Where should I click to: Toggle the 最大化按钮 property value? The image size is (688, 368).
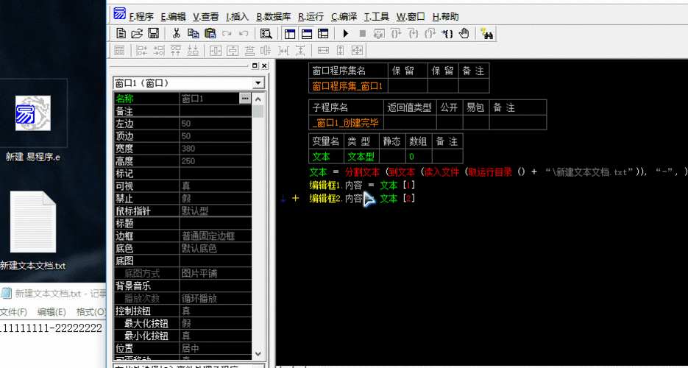click(x=215, y=323)
